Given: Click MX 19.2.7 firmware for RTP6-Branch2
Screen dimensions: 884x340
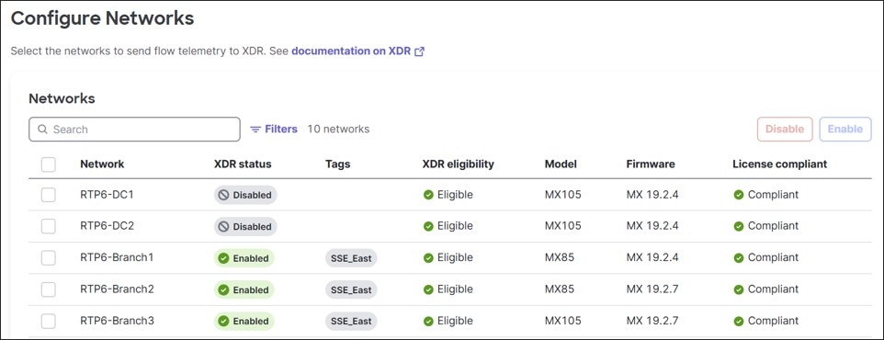Looking at the screenshot, I should click(652, 289).
